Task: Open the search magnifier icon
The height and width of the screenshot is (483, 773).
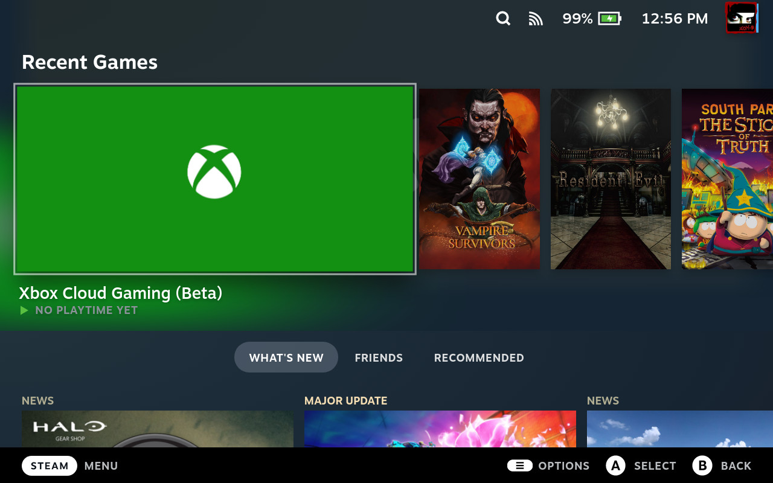Action: click(503, 19)
